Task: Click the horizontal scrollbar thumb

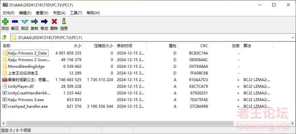Action: [120, 123]
